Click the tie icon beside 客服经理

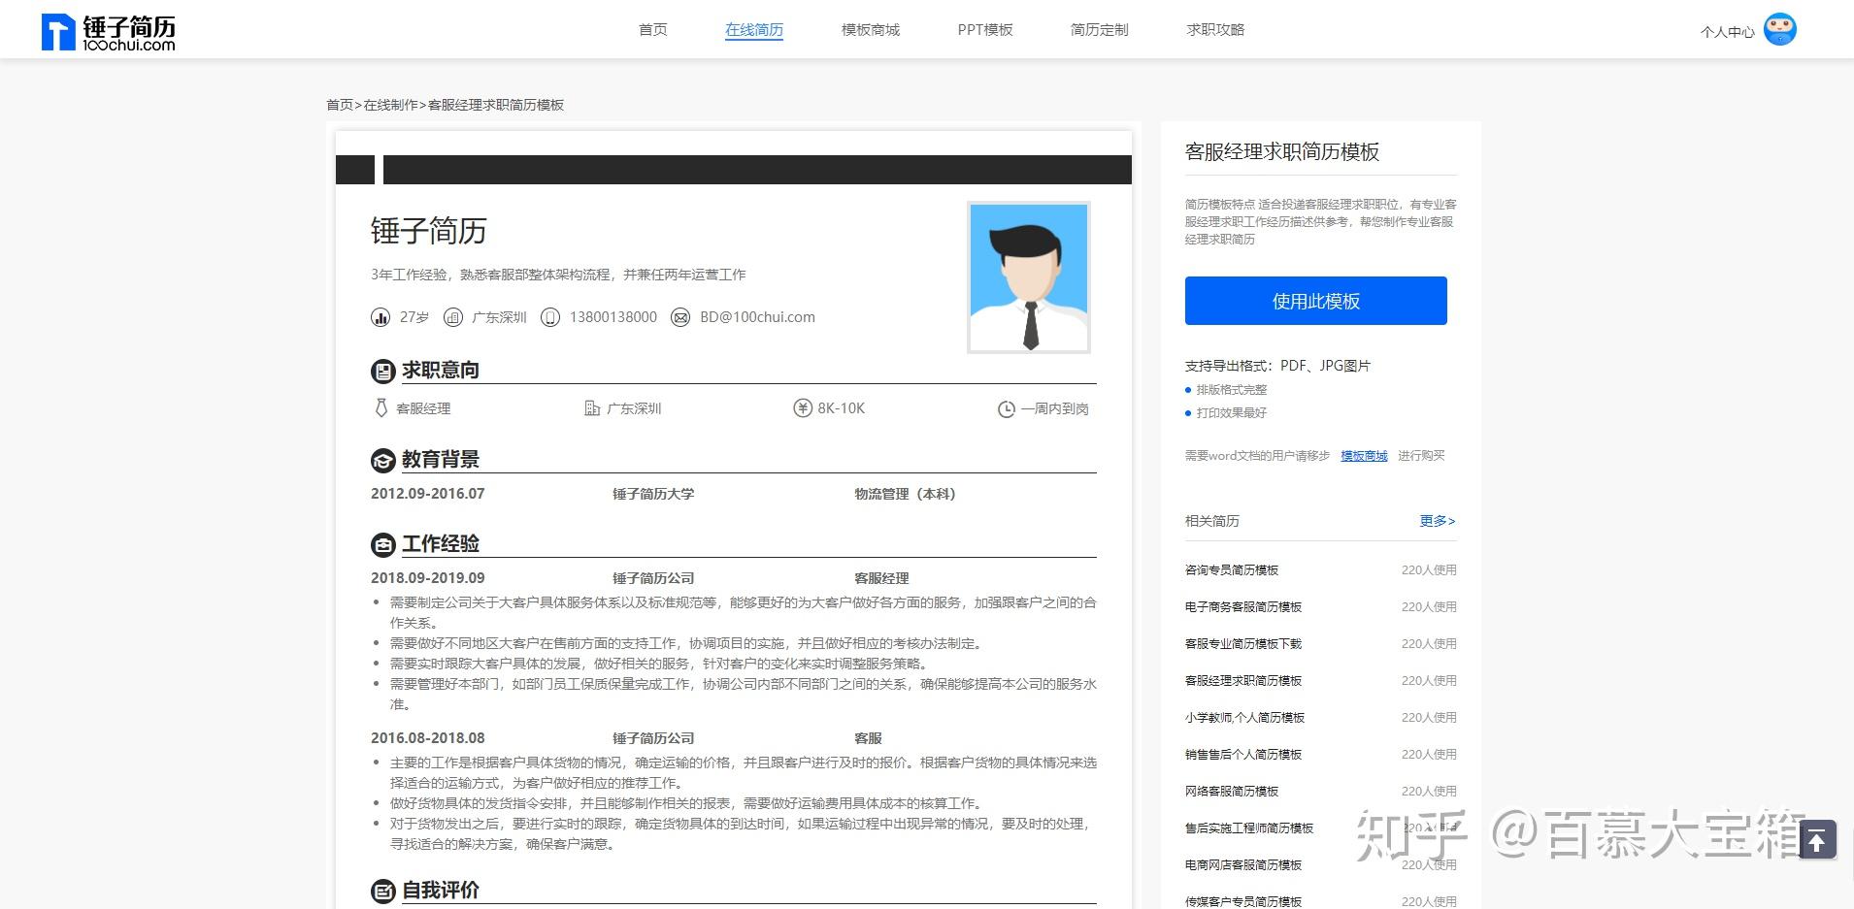[381, 408]
